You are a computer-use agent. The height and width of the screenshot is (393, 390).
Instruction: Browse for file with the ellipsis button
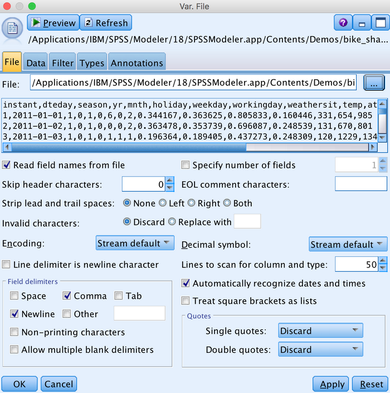pyautogui.click(x=374, y=83)
